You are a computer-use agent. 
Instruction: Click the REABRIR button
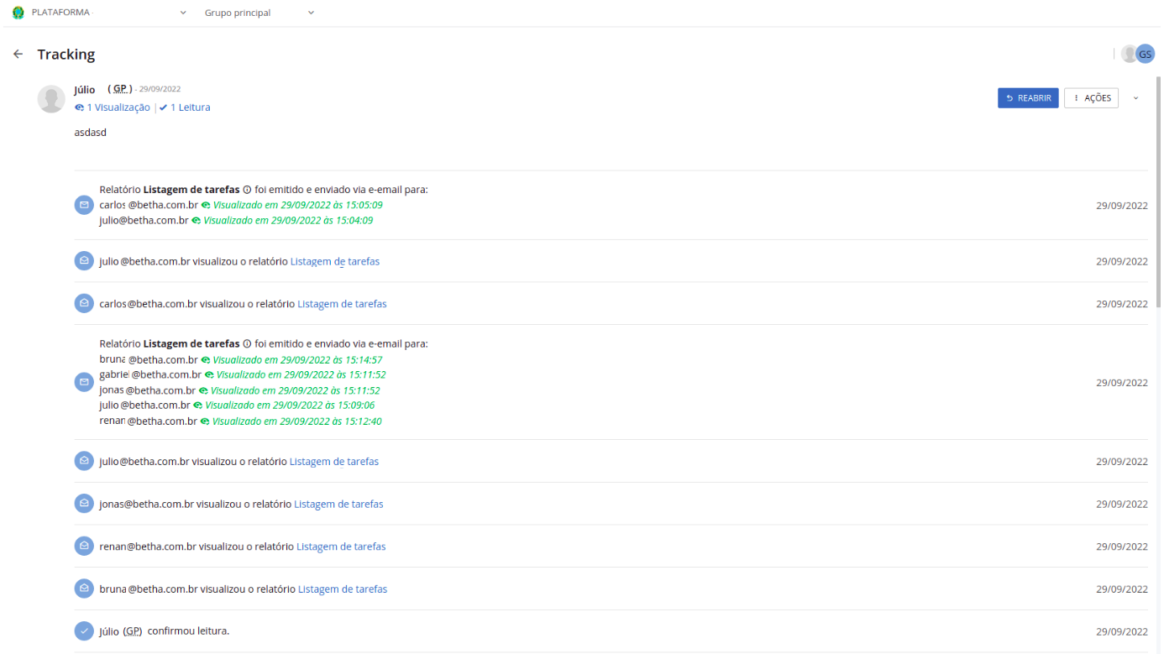(x=1028, y=98)
